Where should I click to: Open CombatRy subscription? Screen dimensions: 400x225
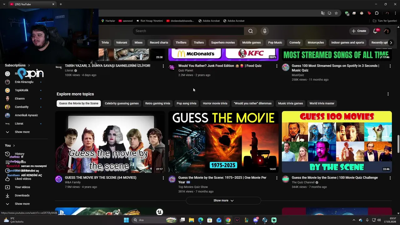coord(24,107)
